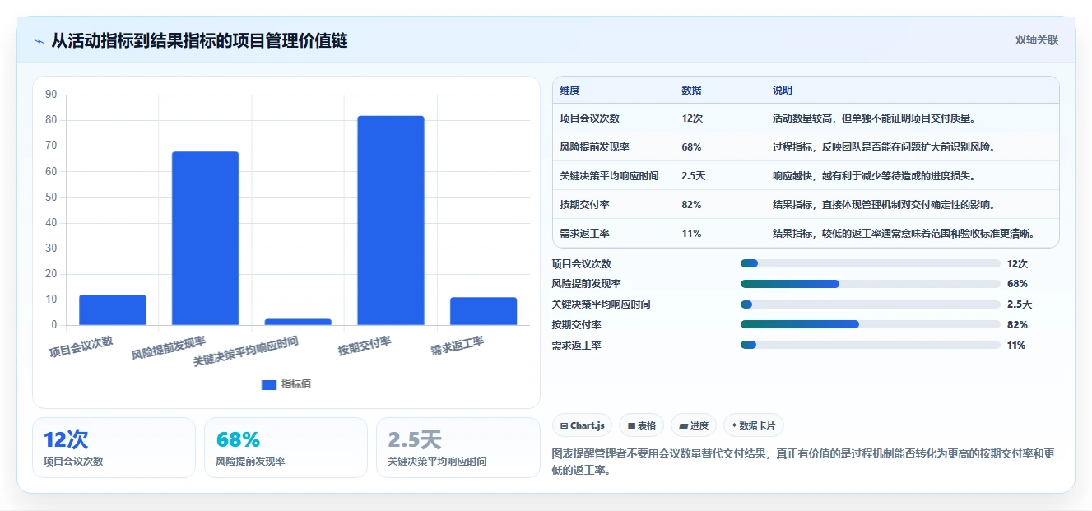
Task: Click the 12次 data card
Action: pyautogui.click(x=114, y=448)
